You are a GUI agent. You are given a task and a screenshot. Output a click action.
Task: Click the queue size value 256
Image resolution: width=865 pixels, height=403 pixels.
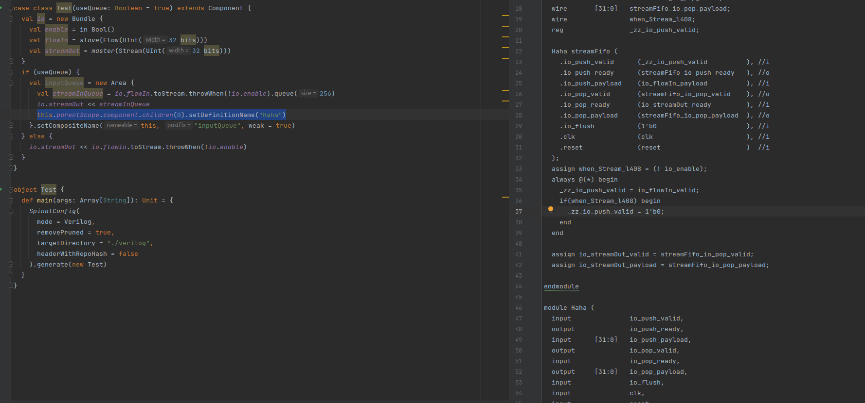tap(325, 94)
